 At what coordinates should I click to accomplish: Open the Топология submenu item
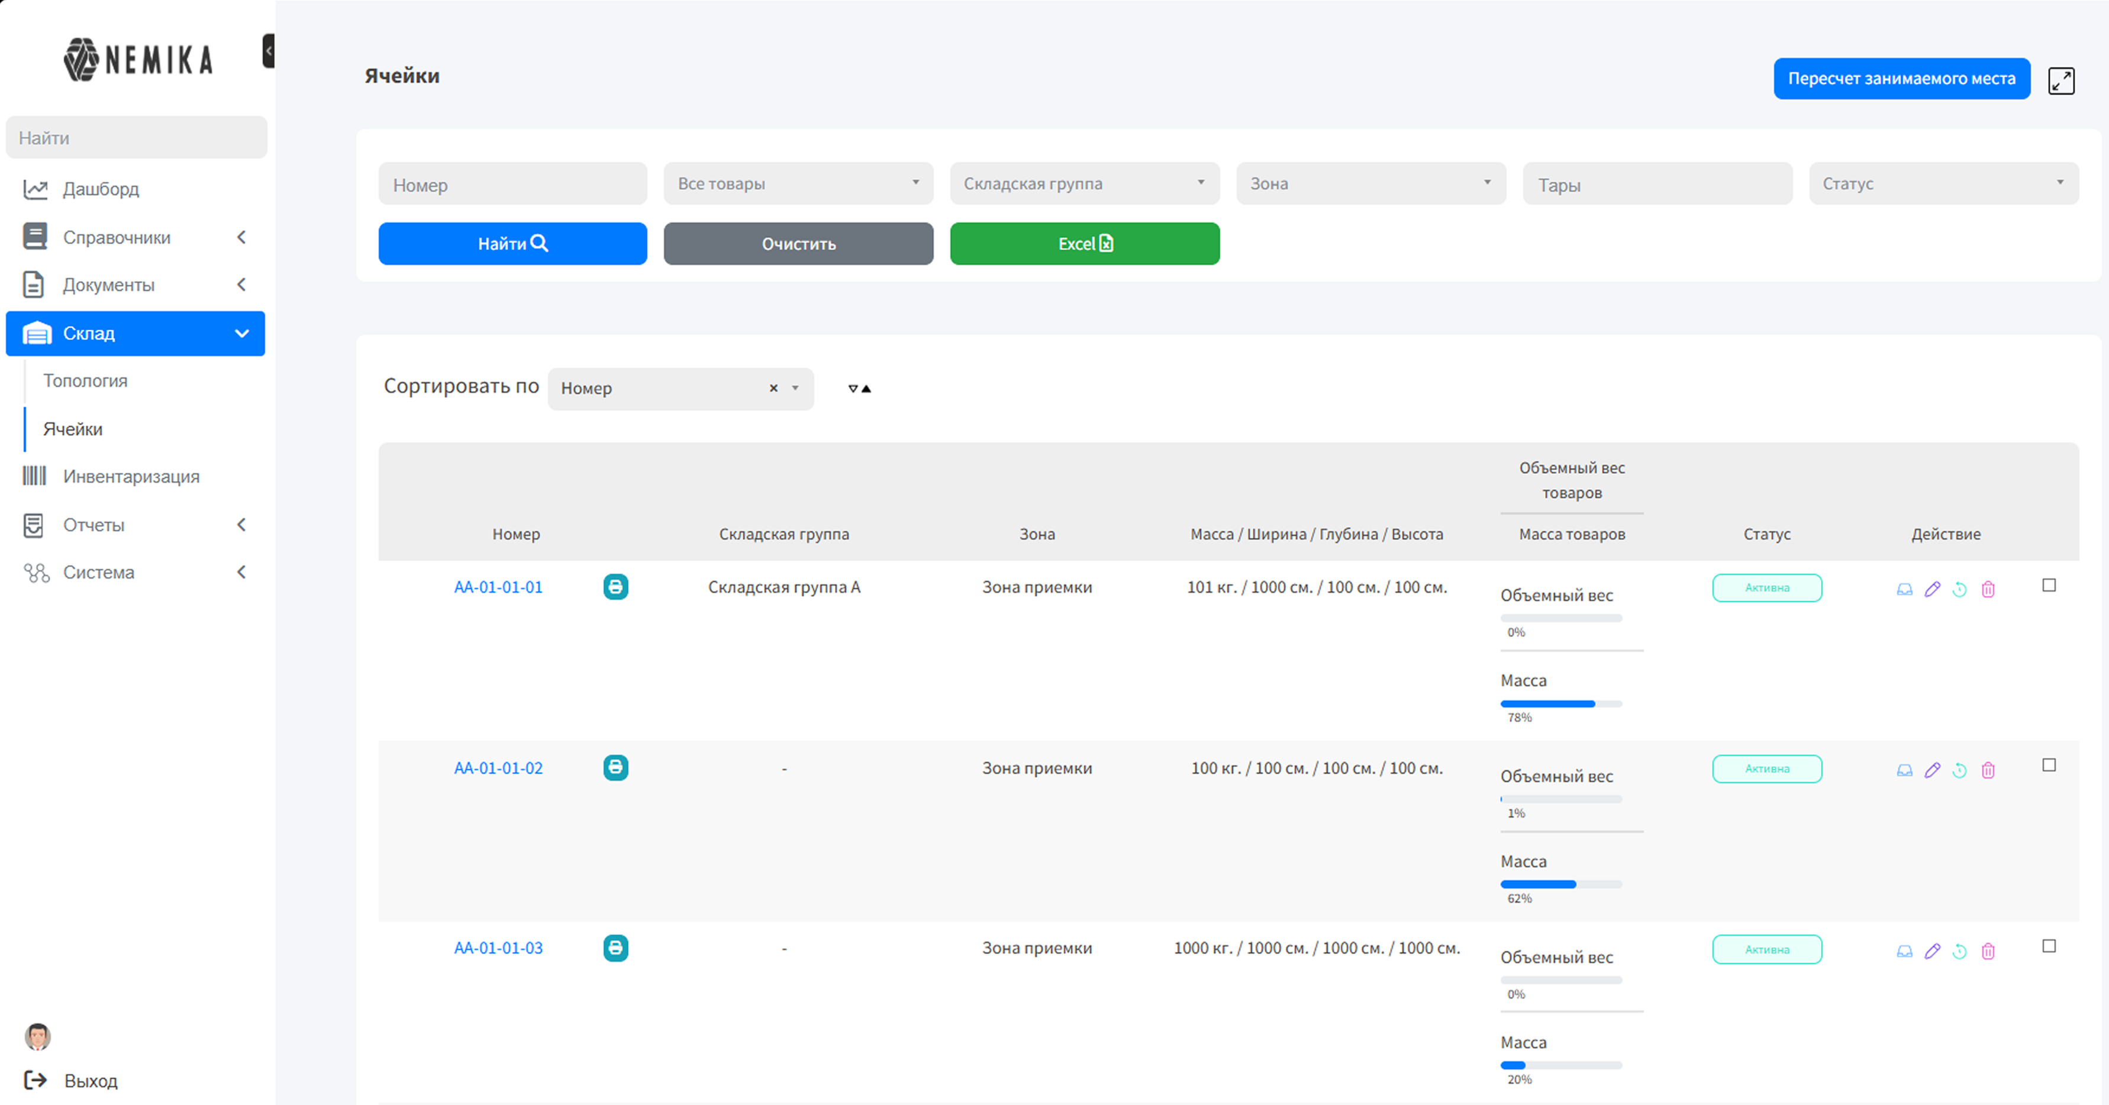click(x=85, y=380)
